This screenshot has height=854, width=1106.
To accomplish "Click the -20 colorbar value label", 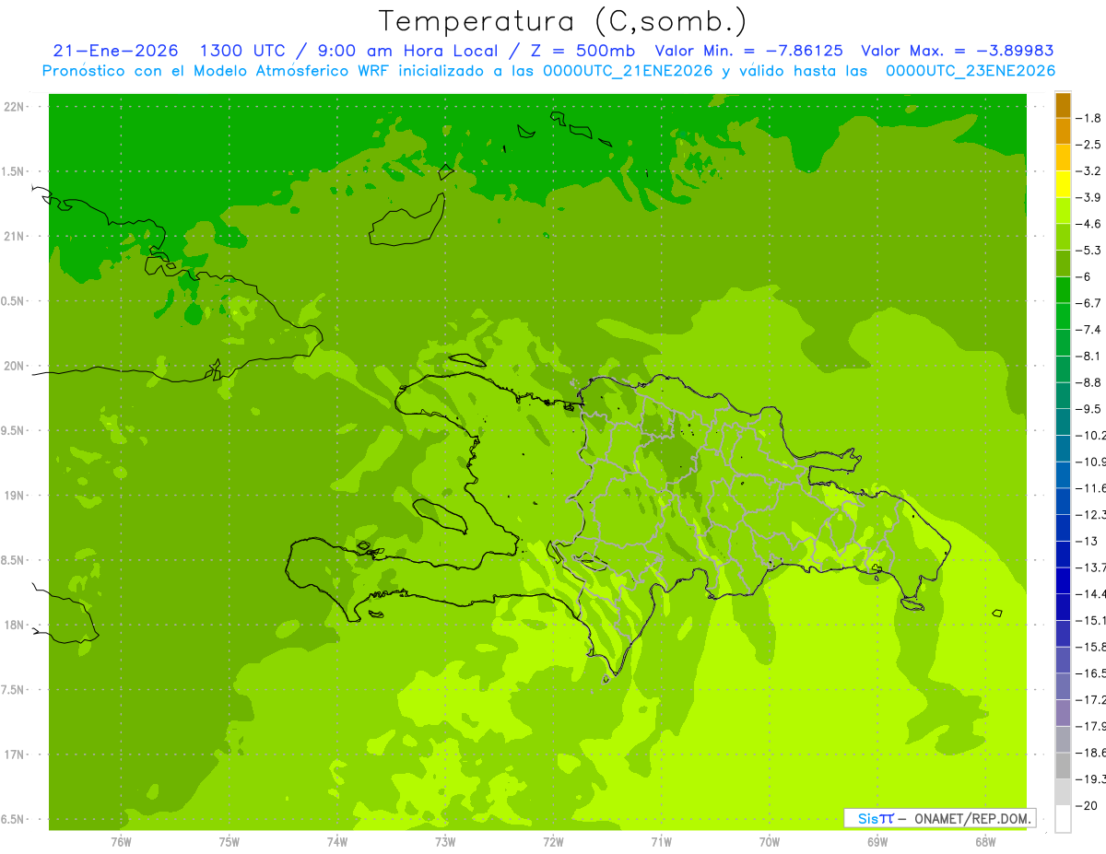I will click(x=1085, y=805).
